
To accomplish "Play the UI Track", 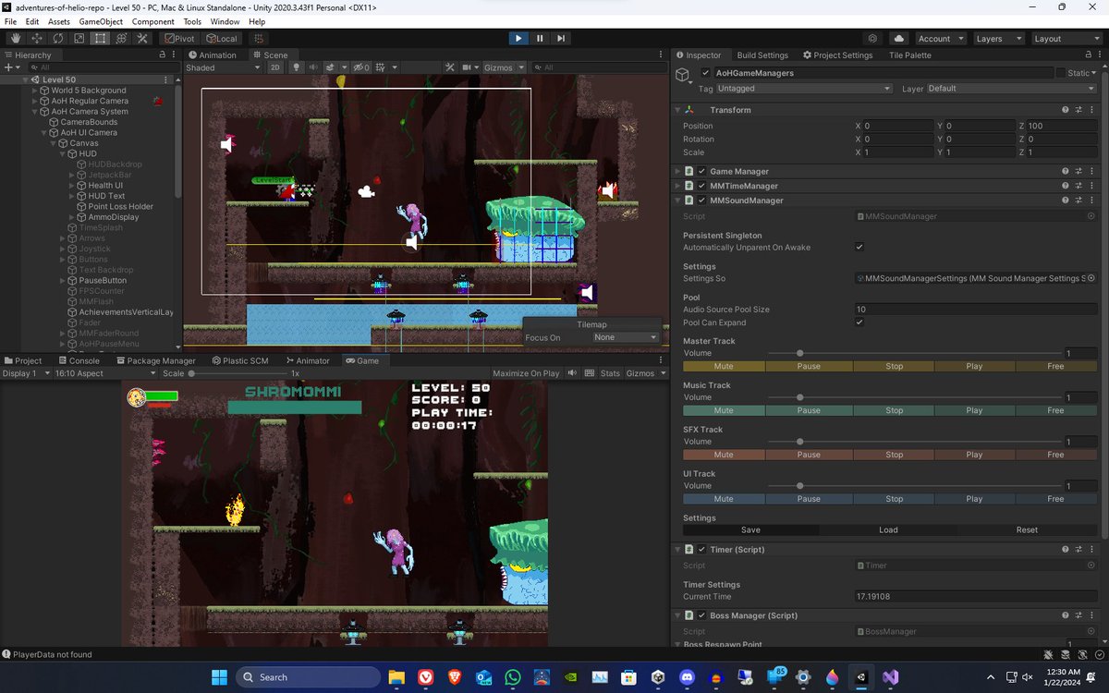I will tap(974, 499).
